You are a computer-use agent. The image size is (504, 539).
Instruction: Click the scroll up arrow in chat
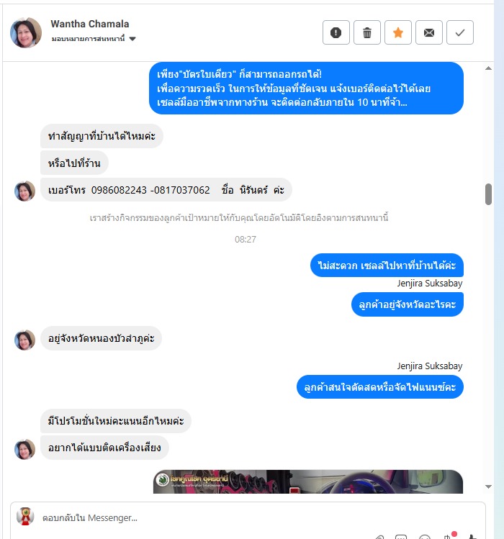pyautogui.click(x=488, y=68)
